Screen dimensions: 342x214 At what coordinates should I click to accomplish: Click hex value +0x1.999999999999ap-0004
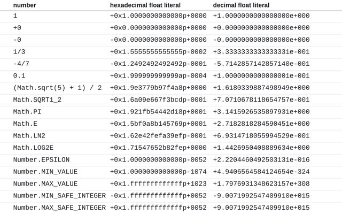coord(158,76)
